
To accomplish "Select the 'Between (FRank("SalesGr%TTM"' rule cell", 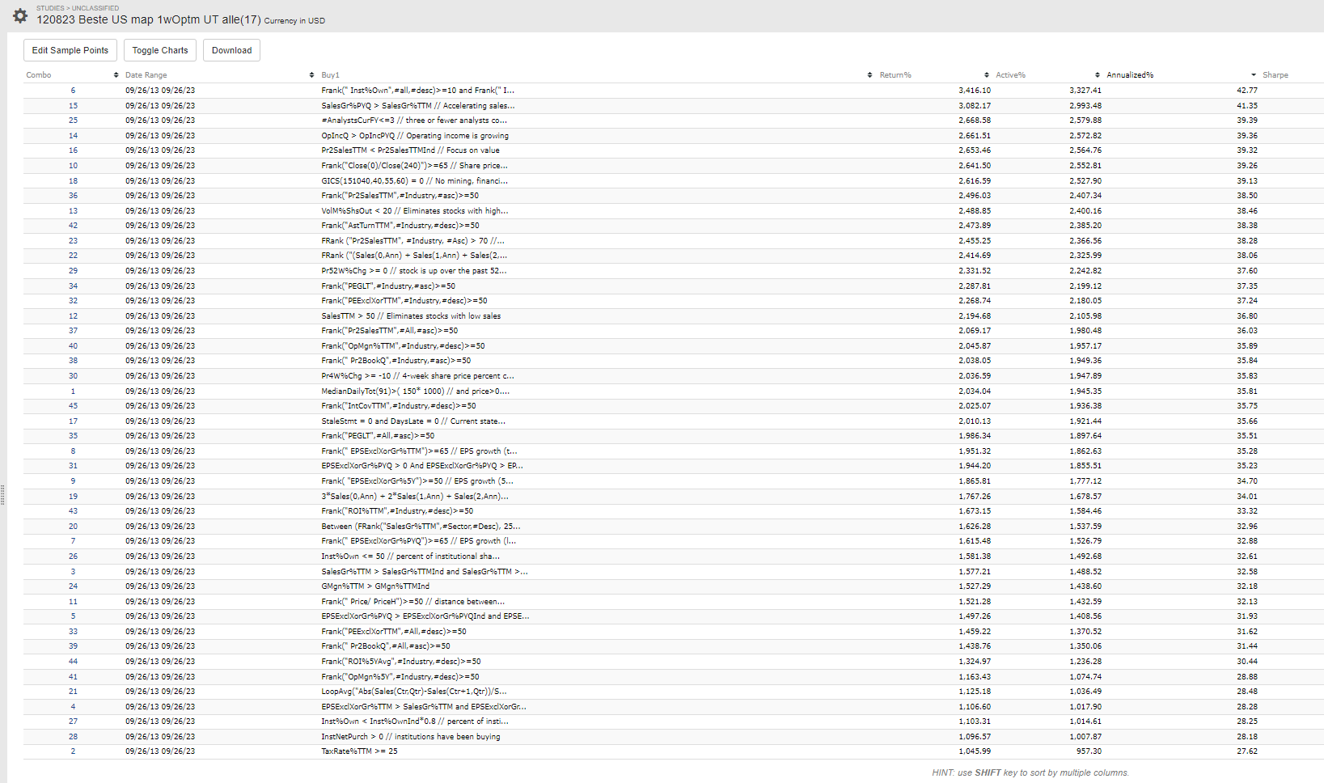I will 421,527.
